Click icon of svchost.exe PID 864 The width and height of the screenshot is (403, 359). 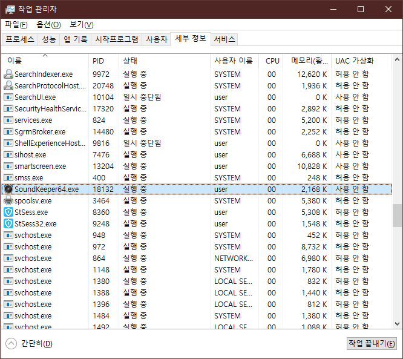coord(8,258)
